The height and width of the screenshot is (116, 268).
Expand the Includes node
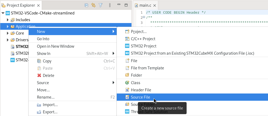8,20
